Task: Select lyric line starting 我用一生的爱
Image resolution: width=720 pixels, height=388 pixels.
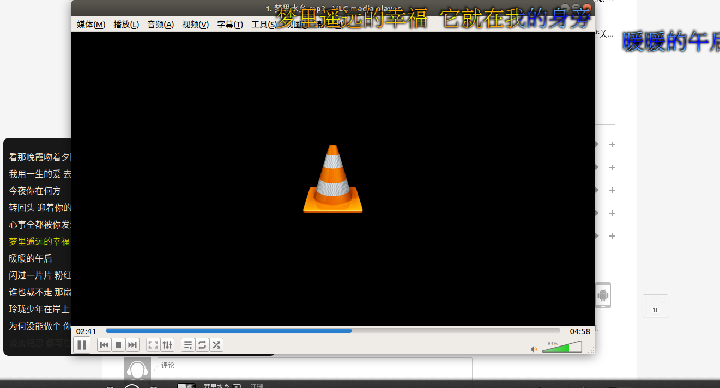Action: [x=40, y=174]
